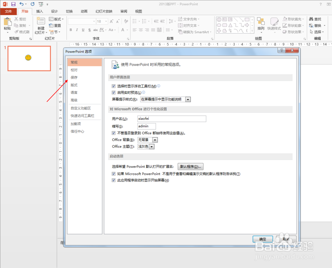The width and height of the screenshot is (332, 268).
Task: Click the Save icon in quick access toolbar
Action: [13, 4]
